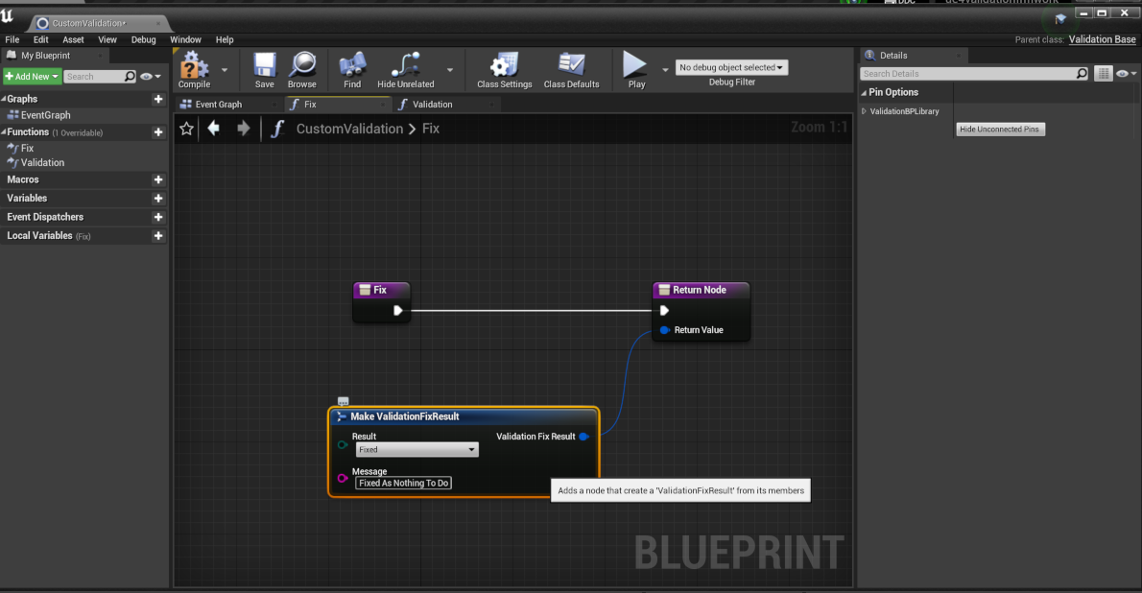
Task: Expand the ValidationBPLibrary section
Action: click(864, 111)
